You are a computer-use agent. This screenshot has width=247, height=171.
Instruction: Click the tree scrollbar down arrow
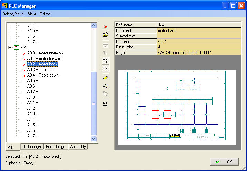tap(94, 139)
